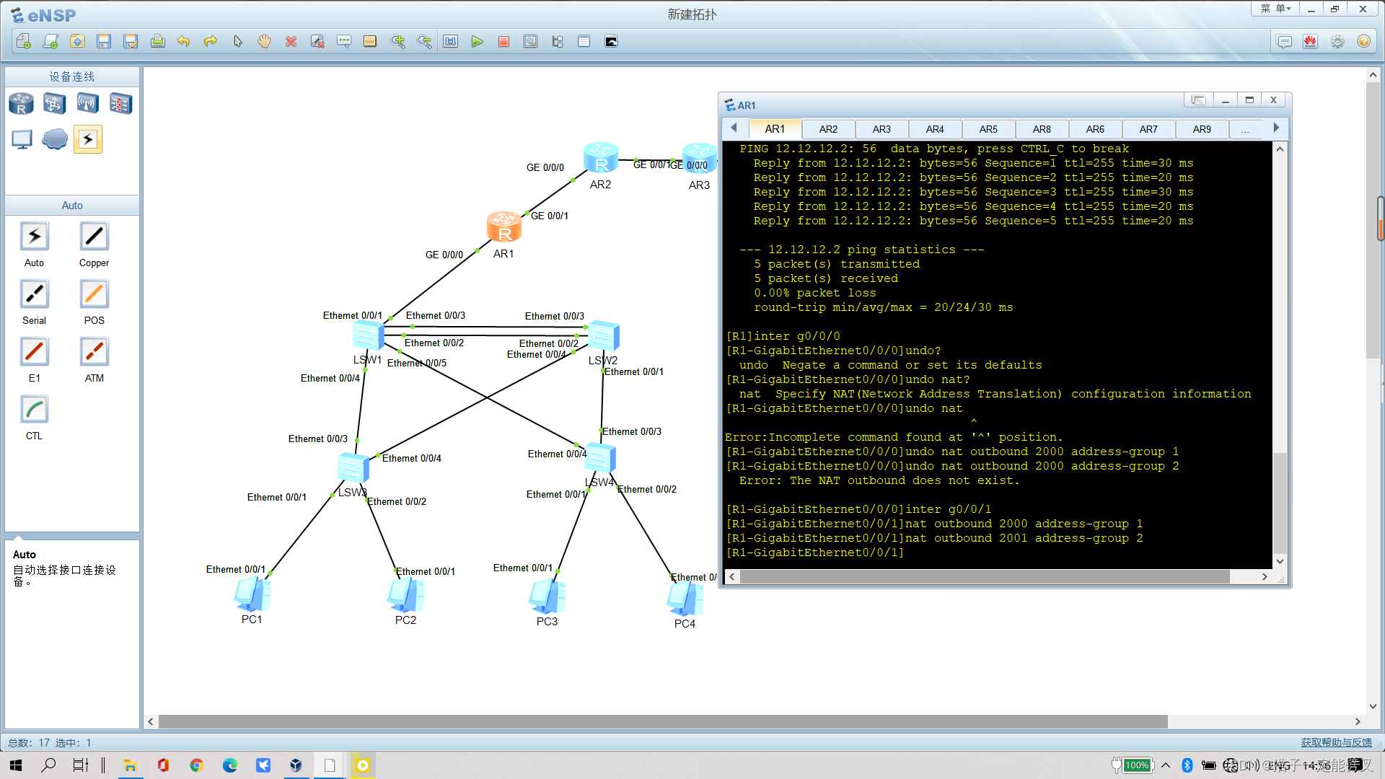The image size is (1385, 779).
Task: Select the Switch device category icon
Action: pos(54,104)
